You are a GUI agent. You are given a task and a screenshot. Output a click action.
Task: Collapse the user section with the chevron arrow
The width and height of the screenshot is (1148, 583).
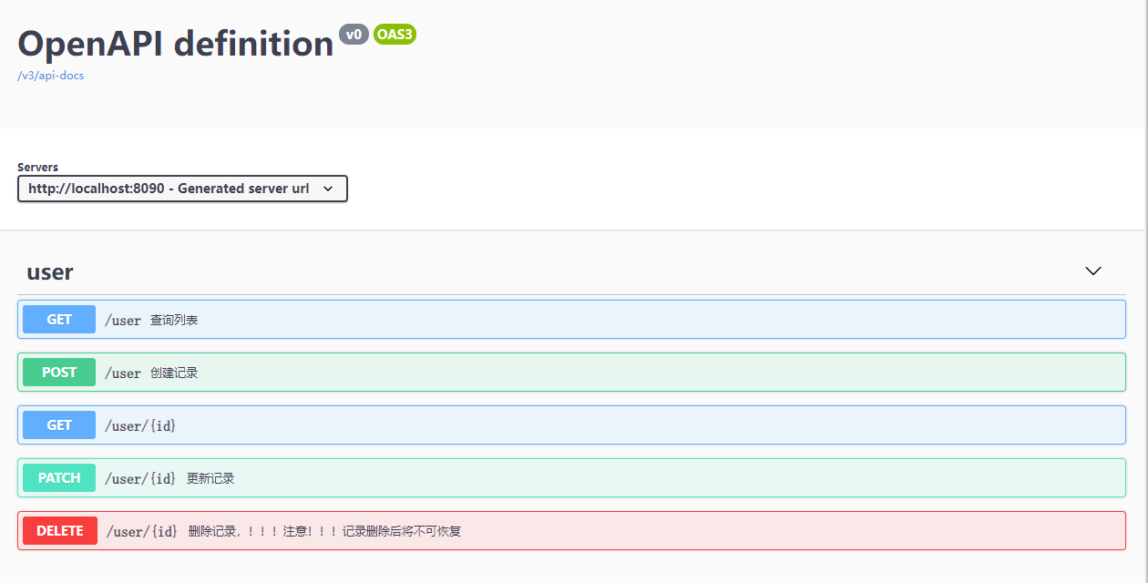pyautogui.click(x=1093, y=271)
